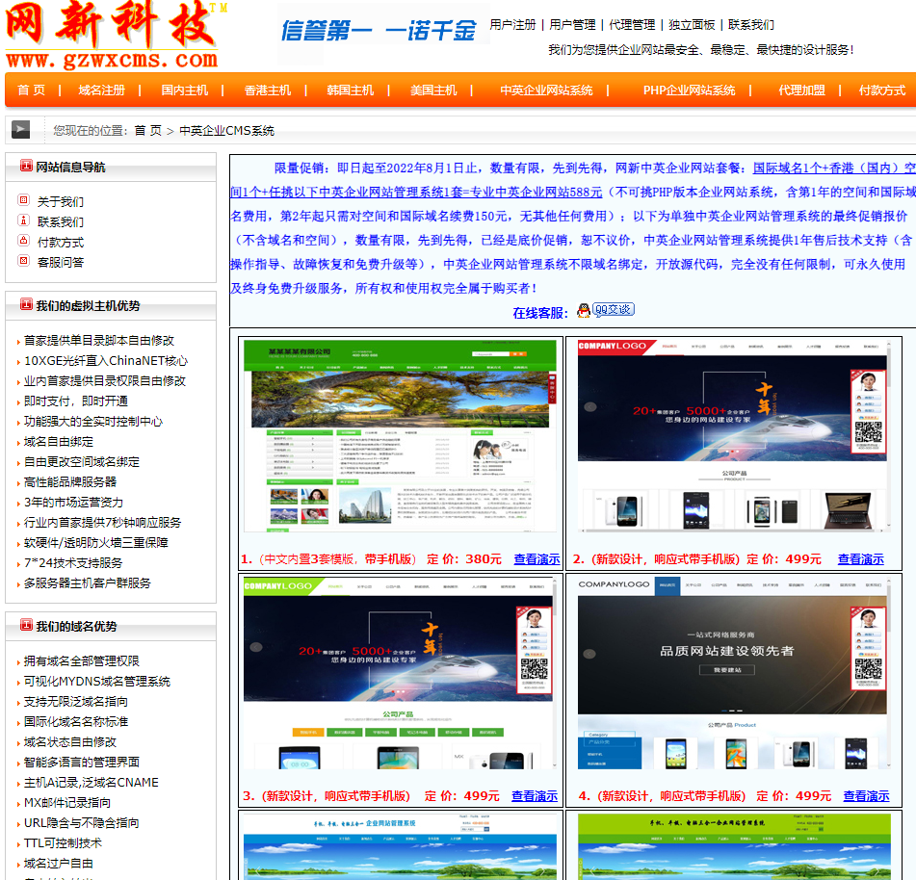Open 付款方式 sidebar link
This screenshot has width=916, height=880.
tap(61, 243)
